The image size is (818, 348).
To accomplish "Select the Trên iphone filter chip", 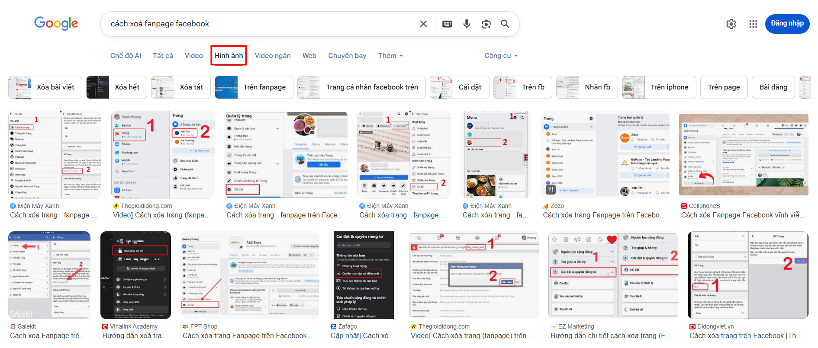I will tap(659, 87).
